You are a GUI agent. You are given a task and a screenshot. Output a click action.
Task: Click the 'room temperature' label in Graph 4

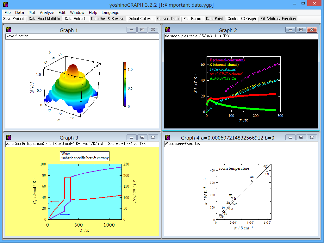[x=234, y=168]
